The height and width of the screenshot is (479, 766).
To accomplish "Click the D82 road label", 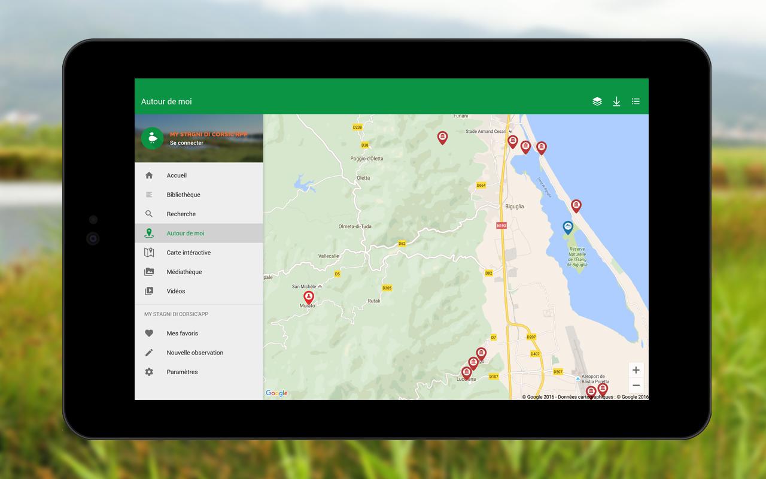I will [x=489, y=273].
